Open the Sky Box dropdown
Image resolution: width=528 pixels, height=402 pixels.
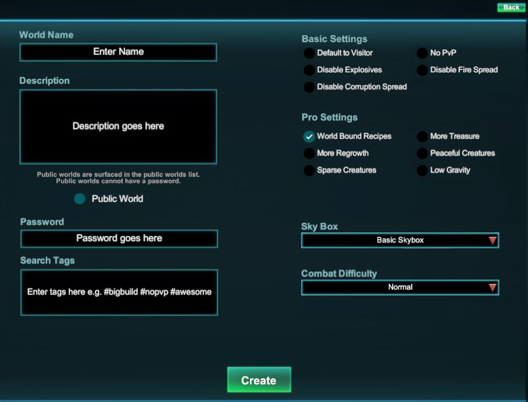[400, 240]
